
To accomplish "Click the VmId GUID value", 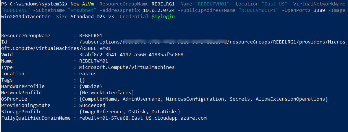I will pos(131,54).
